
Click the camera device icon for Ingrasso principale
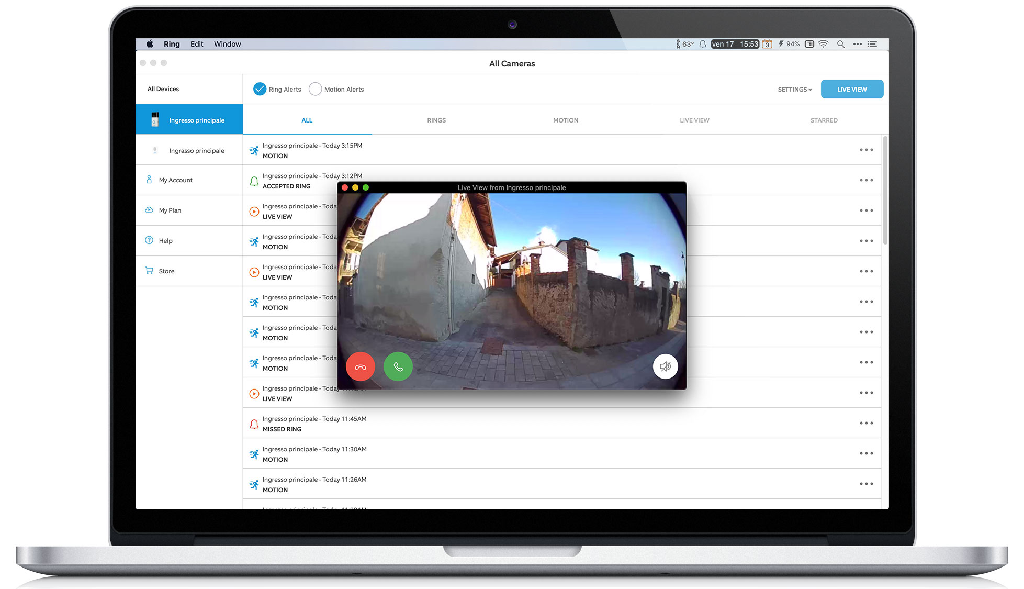click(x=155, y=150)
